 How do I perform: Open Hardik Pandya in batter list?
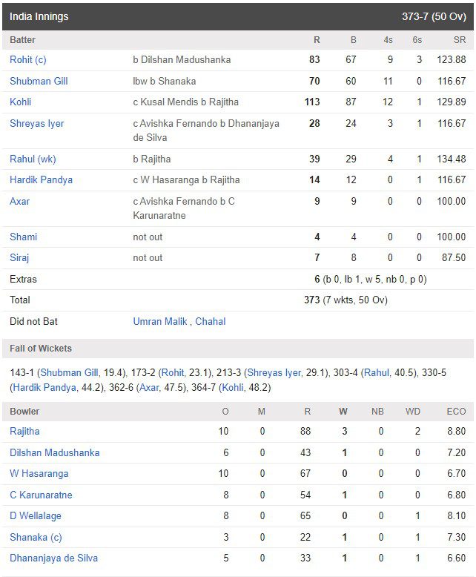click(x=42, y=180)
